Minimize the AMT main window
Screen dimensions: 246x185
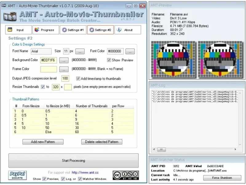pos(129,6)
